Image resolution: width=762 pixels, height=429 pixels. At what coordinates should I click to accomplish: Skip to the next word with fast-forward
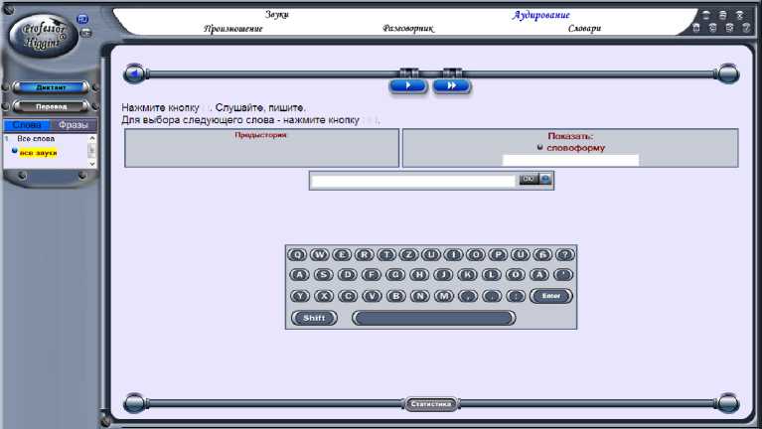tap(451, 86)
